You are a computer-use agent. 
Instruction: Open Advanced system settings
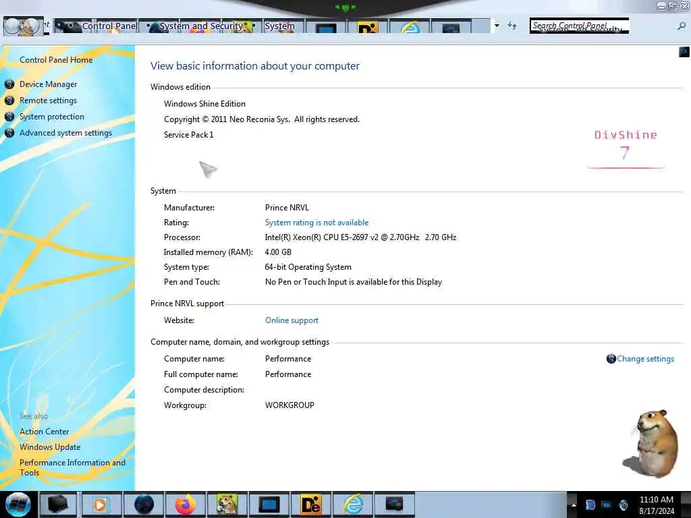pos(65,133)
